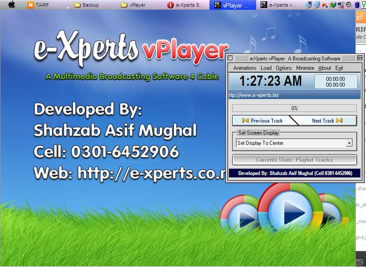Click Exit in vPlayer menu bar
This screenshot has height=267, width=366.
click(x=339, y=68)
